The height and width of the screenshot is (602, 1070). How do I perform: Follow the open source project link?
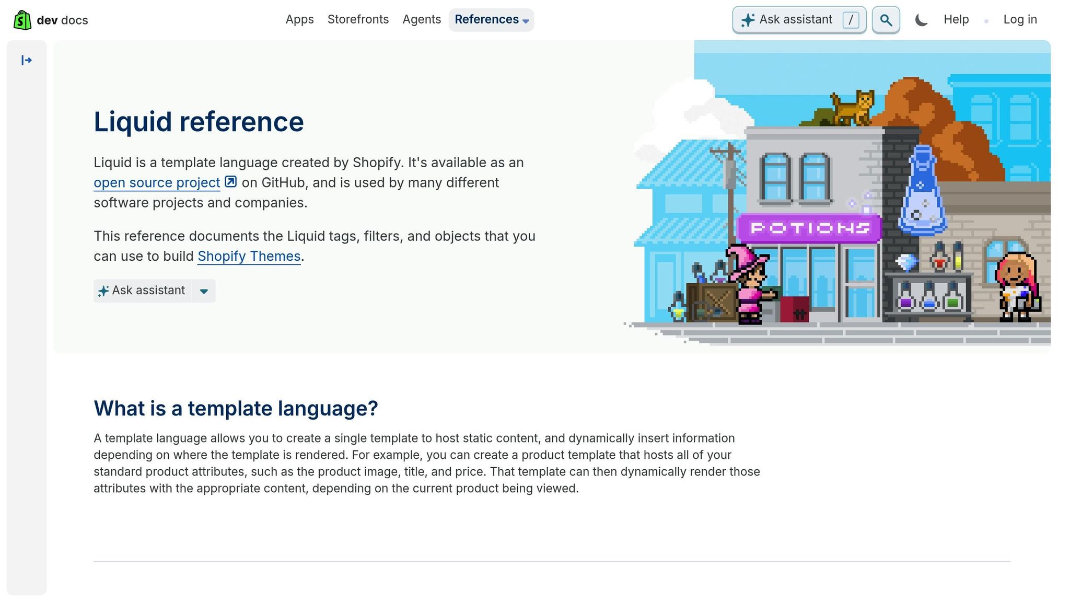coord(157,183)
